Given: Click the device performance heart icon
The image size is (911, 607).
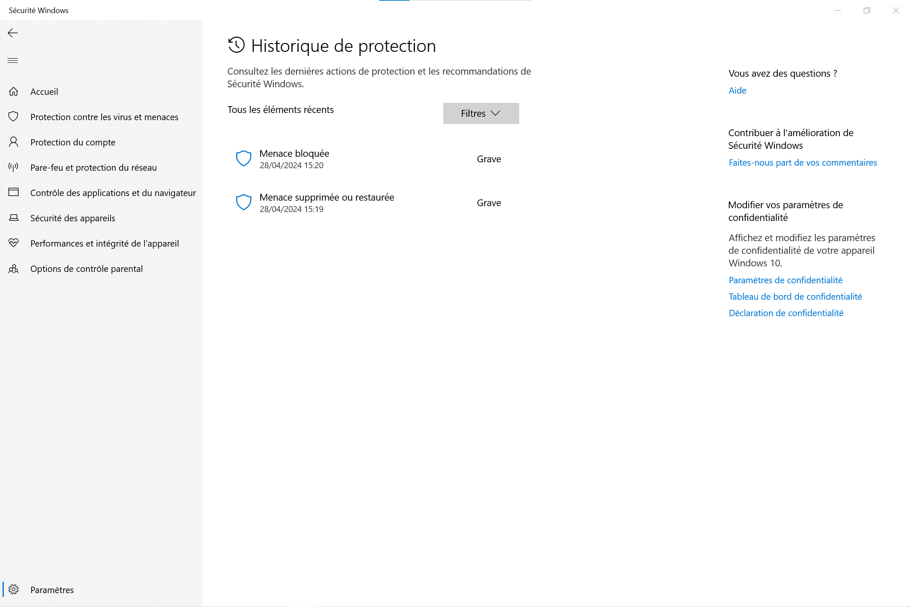Looking at the screenshot, I should tap(13, 243).
